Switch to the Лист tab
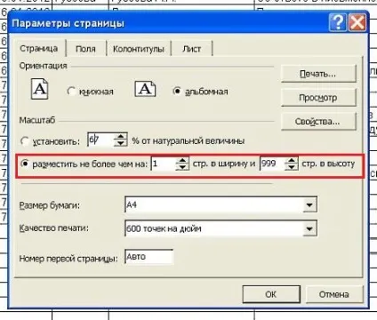377x320 pixels. point(191,49)
